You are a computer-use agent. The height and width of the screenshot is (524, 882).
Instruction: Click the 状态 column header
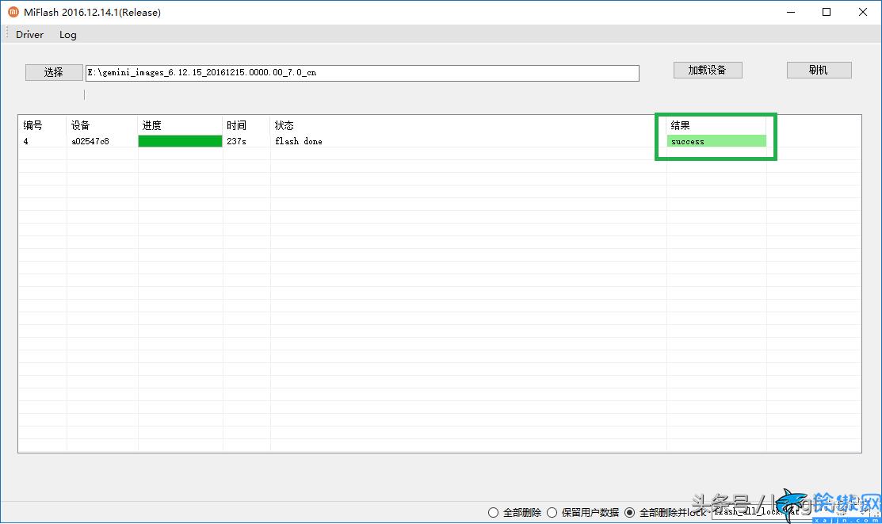(x=468, y=125)
